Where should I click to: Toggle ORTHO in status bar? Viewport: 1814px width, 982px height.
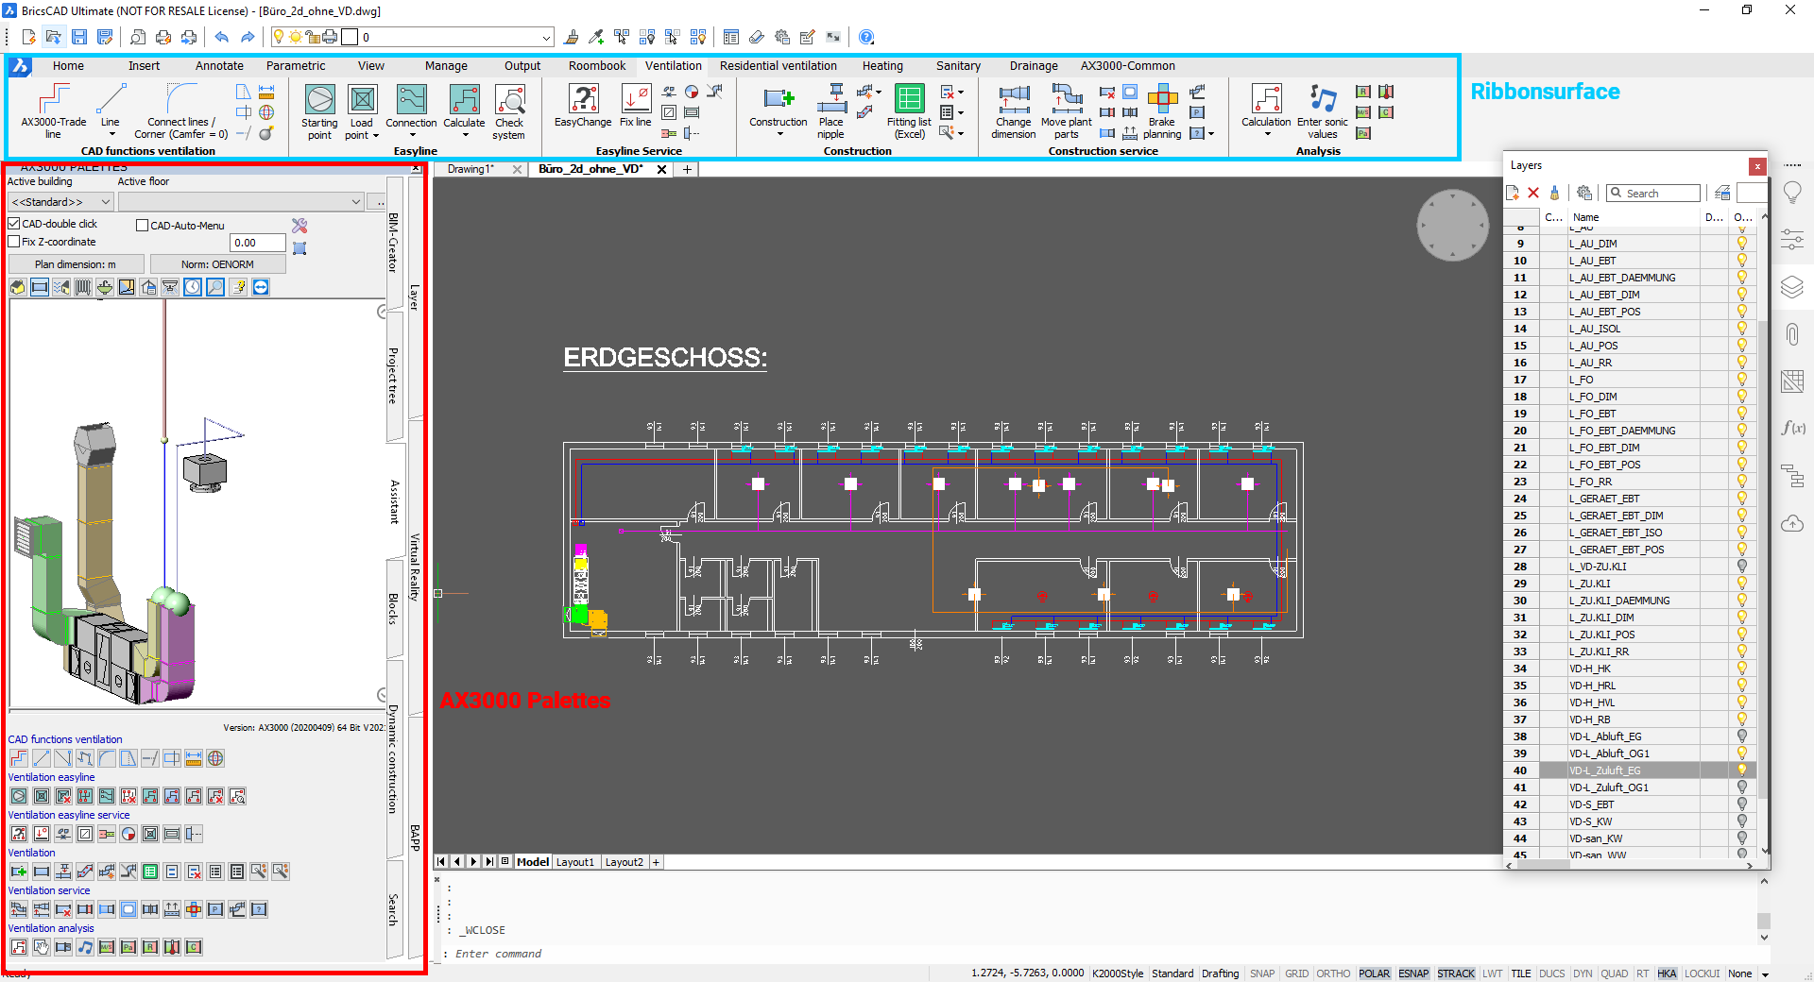click(x=1333, y=974)
